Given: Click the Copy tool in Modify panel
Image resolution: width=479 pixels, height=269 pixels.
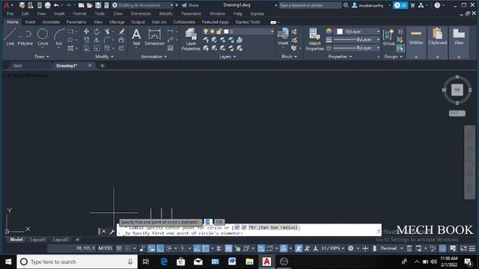Looking at the screenshot, I should [x=87, y=40].
